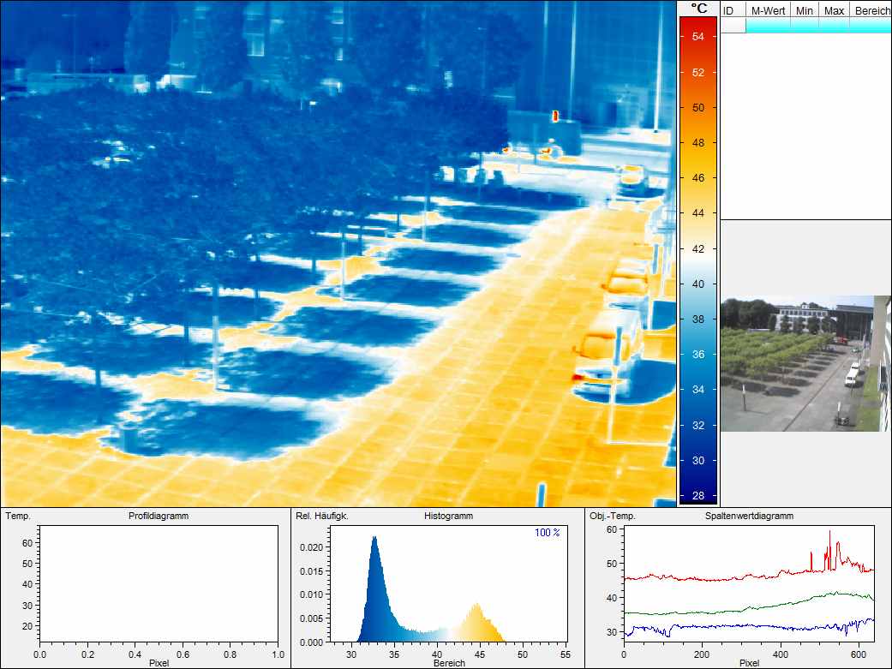Click the 42 mark on temperature color bar
The image size is (892, 669).
[699, 248]
